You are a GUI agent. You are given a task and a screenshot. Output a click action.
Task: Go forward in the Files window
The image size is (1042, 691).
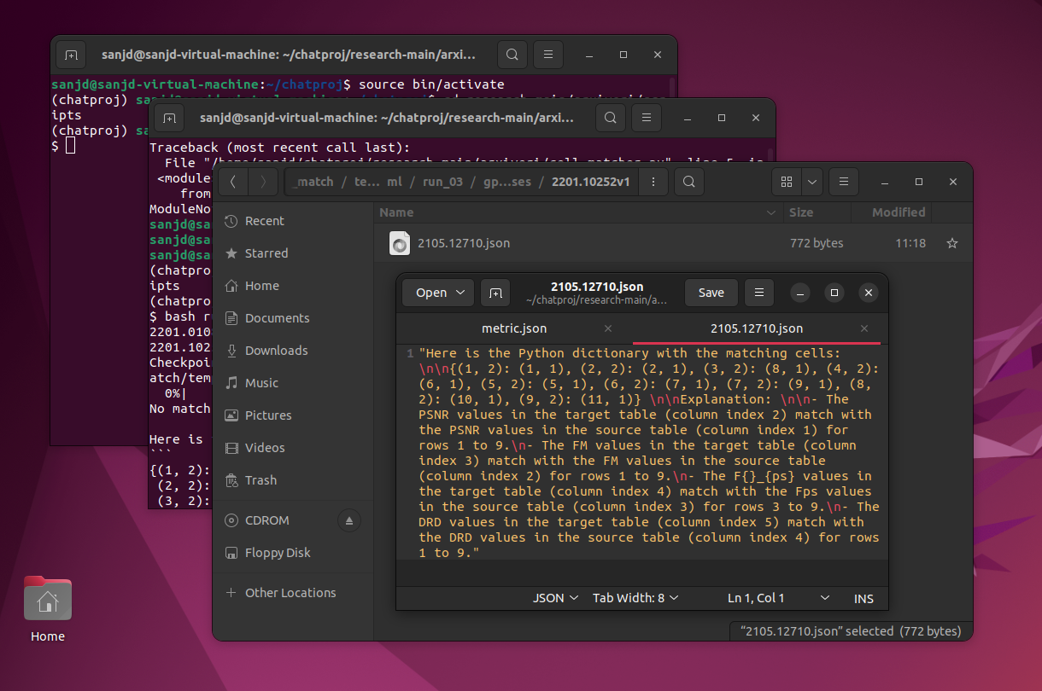click(264, 182)
